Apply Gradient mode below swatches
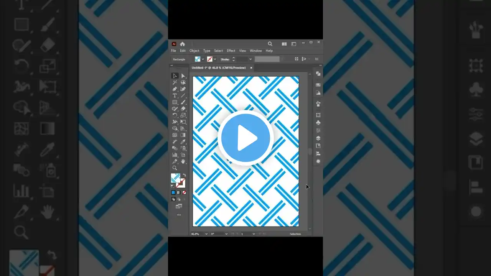 click(179, 192)
